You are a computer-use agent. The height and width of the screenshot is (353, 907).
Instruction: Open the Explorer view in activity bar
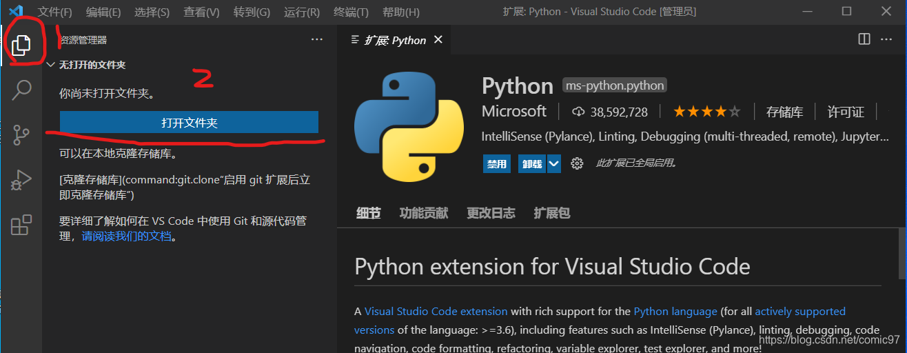tap(21, 45)
